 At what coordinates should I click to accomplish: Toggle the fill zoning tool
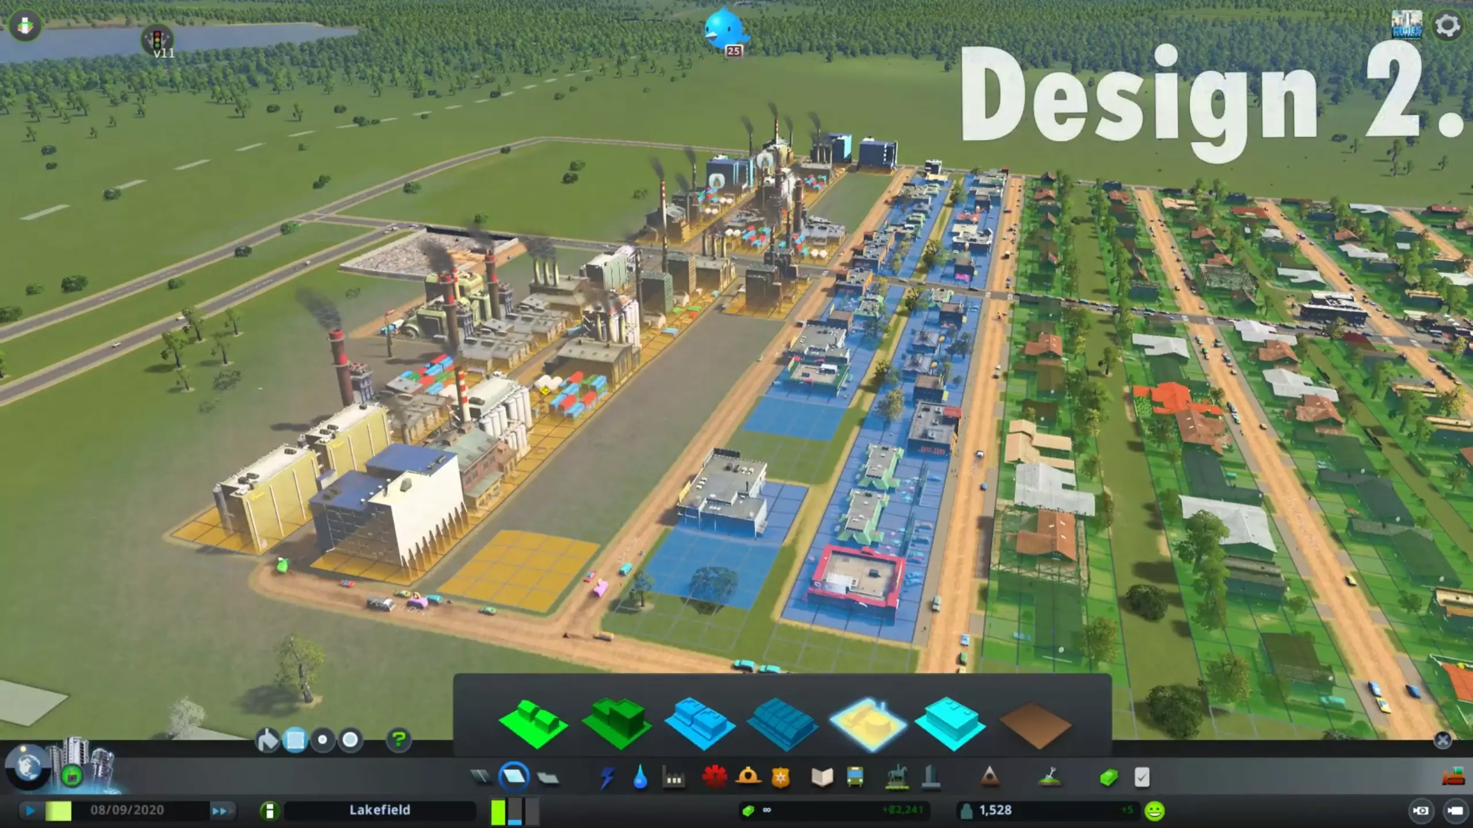(x=268, y=740)
